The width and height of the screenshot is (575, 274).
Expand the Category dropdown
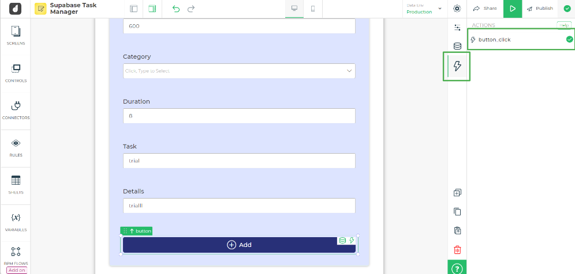point(239,71)
